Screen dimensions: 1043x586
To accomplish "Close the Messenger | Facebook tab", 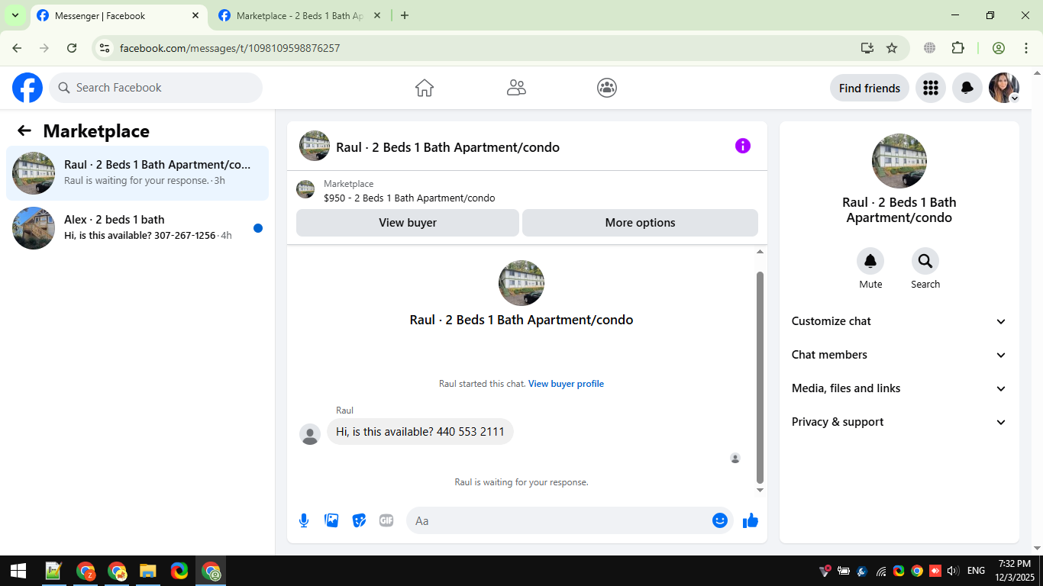I will (195, 15).
